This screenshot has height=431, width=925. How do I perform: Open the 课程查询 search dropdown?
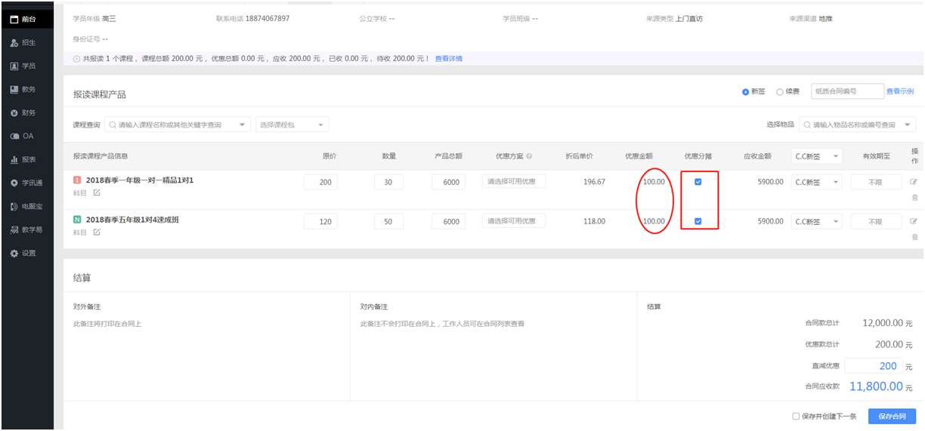click(x=178, y=125)
